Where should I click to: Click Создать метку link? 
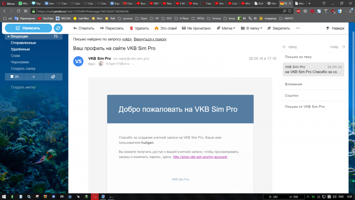(23, 87)
